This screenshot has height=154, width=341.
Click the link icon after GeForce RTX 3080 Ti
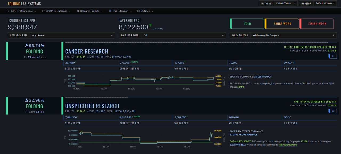point(335,102)
